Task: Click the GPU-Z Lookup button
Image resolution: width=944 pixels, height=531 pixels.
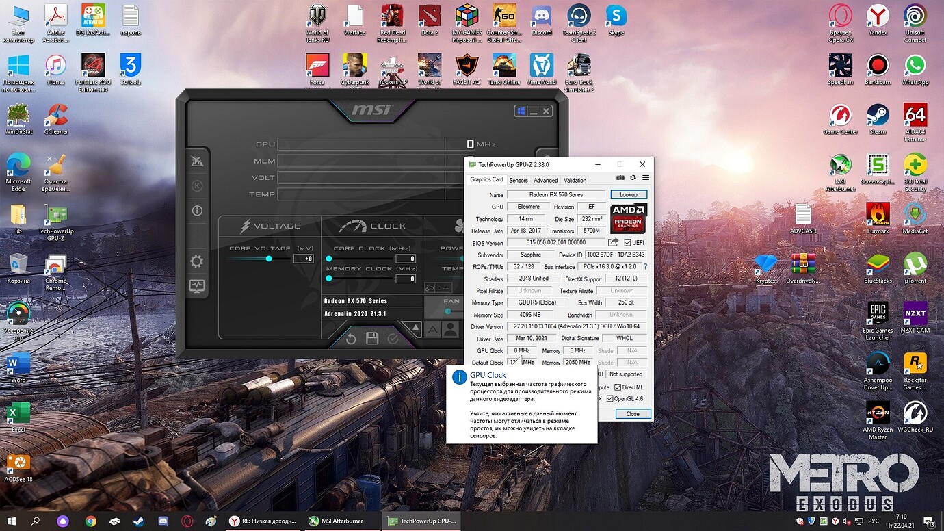Action: click(x=629, y=195)
